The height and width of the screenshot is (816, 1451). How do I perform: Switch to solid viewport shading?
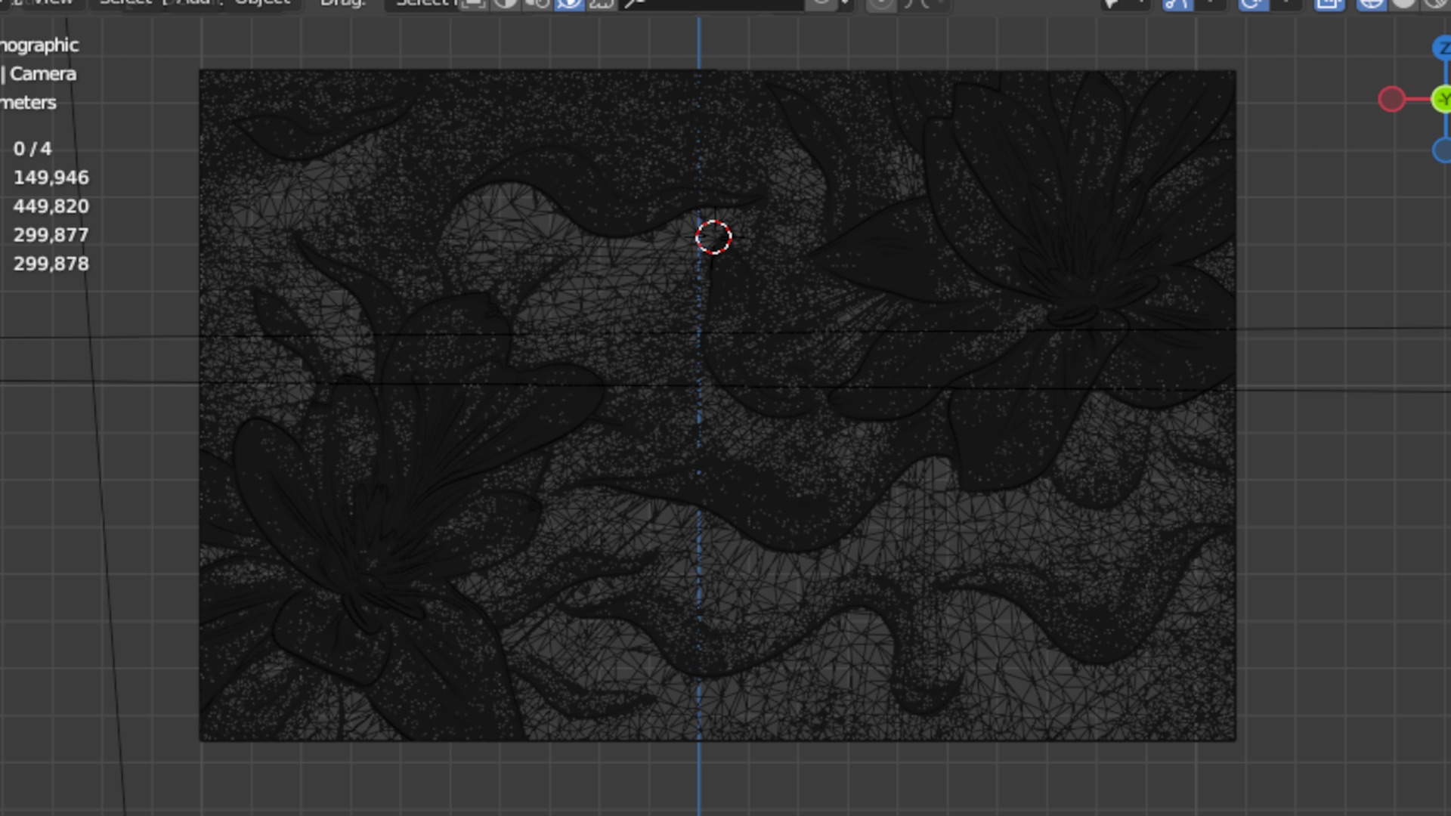pyautogui.click(x=1403, y=4)
